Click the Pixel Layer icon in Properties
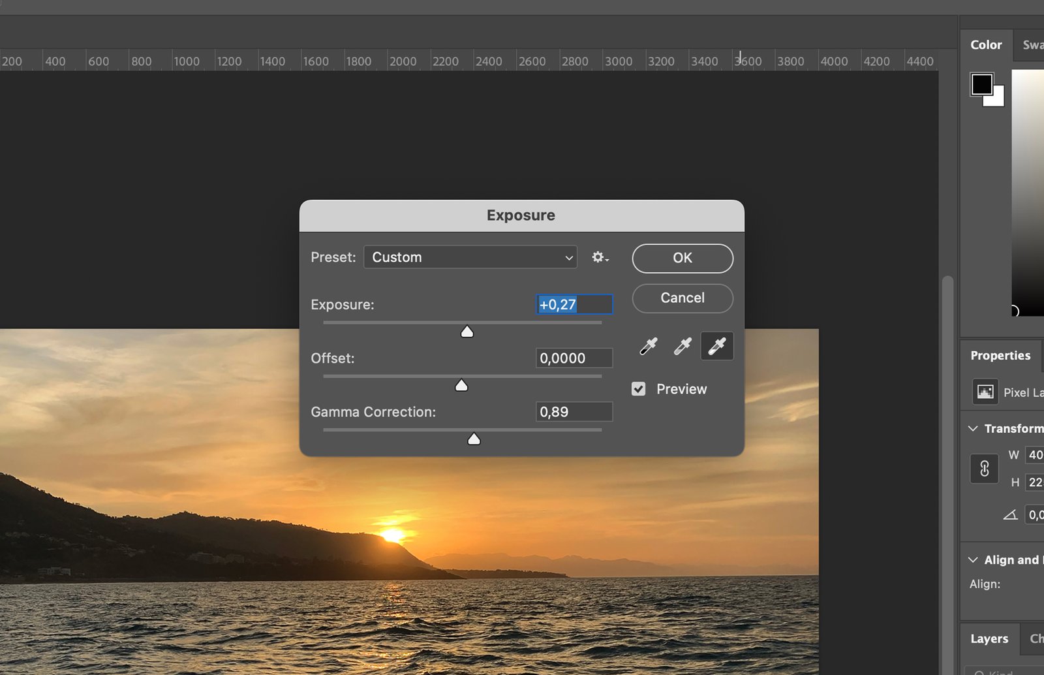The height and width of the screenshot is (675, 1044). (x=985, y=392)
